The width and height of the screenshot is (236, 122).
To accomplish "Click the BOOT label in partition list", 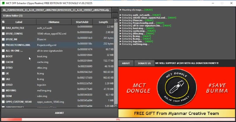I will [x=9, y=56].
